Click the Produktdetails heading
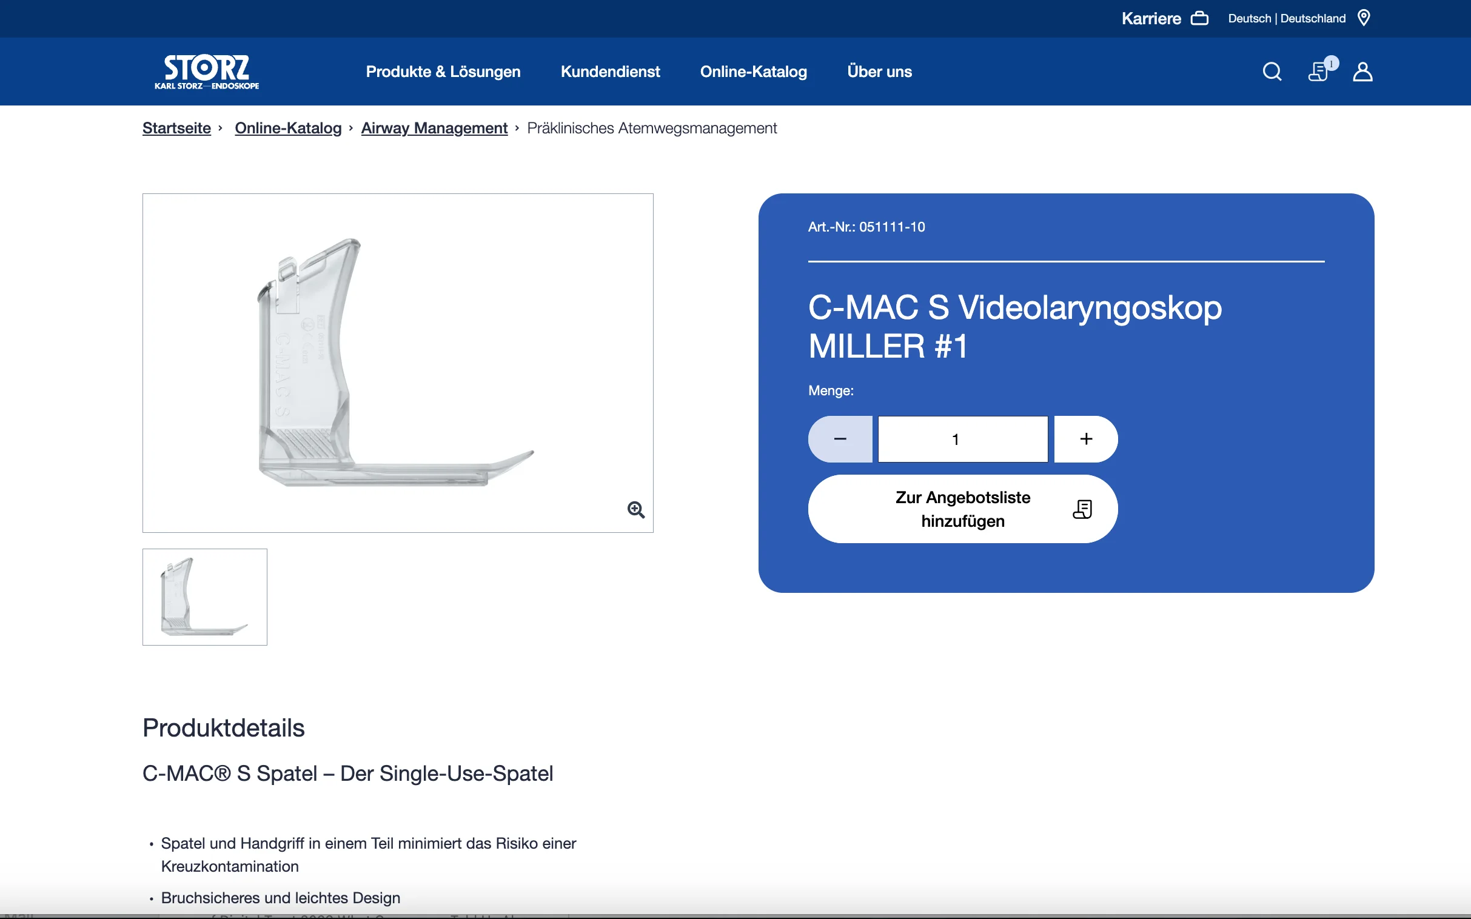Screen dimensions: 1471x919 (223, 727)
